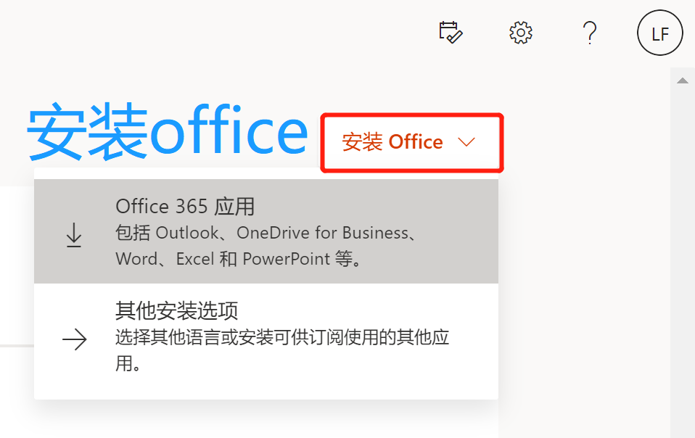This screenshot has height=438, width=695.
Task: Click the word Word in the description
Action: [136, 259]
